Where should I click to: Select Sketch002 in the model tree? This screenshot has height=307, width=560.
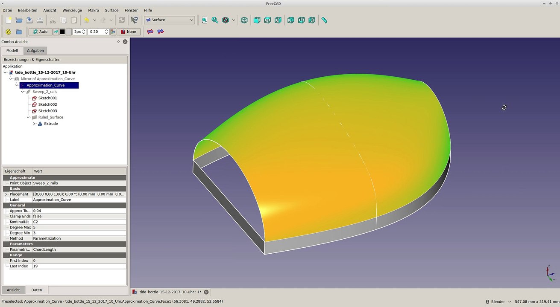coord(47,104)
